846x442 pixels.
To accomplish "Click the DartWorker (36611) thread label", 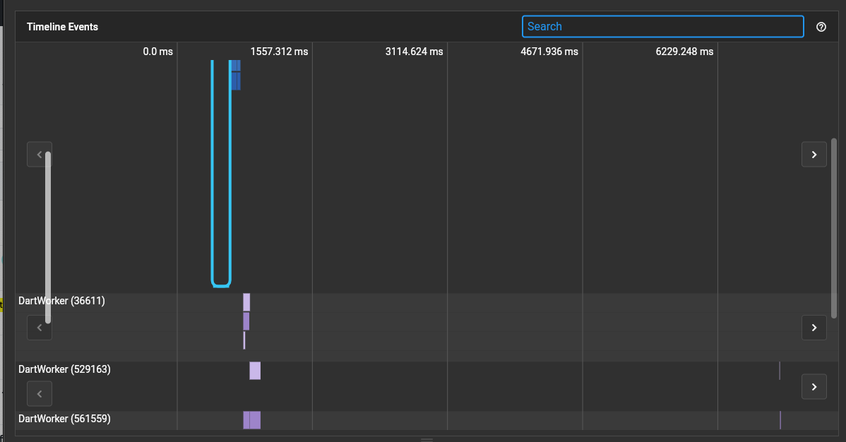I will tap(61, 301).
